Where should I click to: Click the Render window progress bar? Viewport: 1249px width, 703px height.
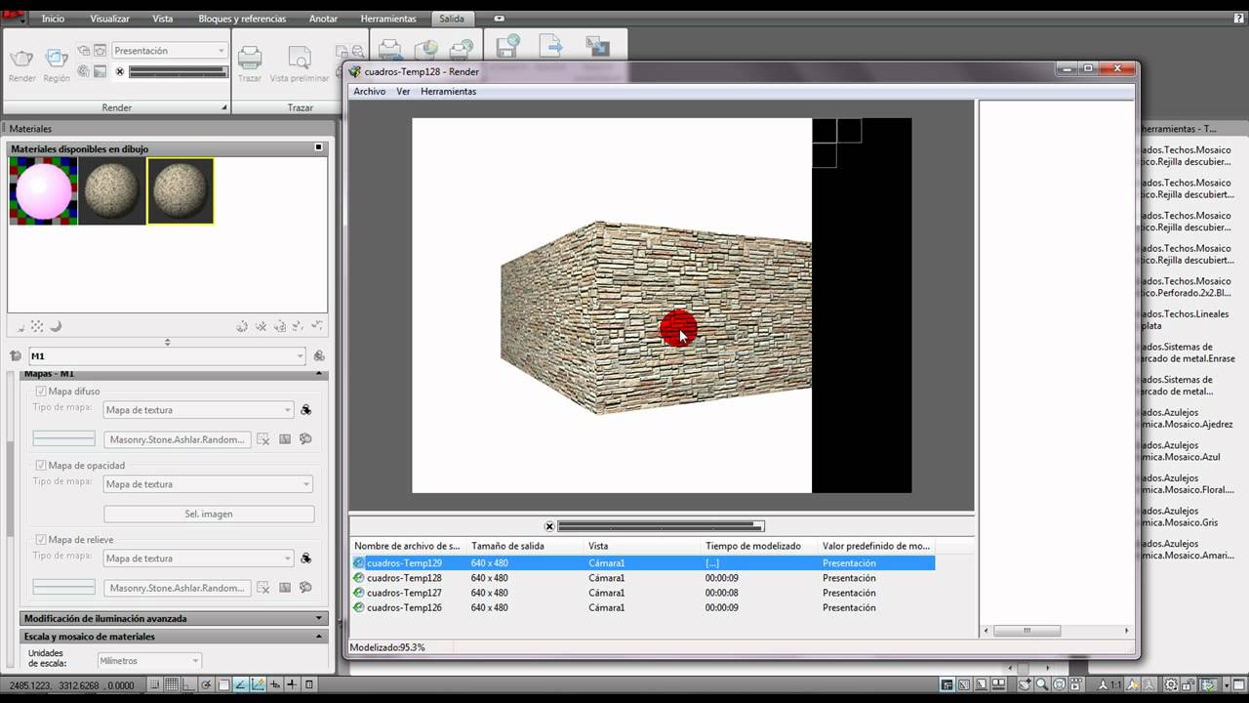point(661,526)
